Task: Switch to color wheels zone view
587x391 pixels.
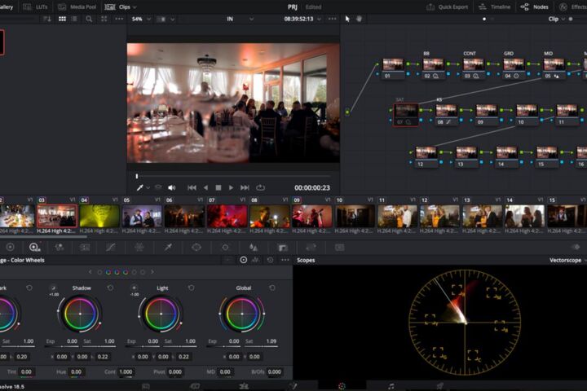Action: [243, 260]
